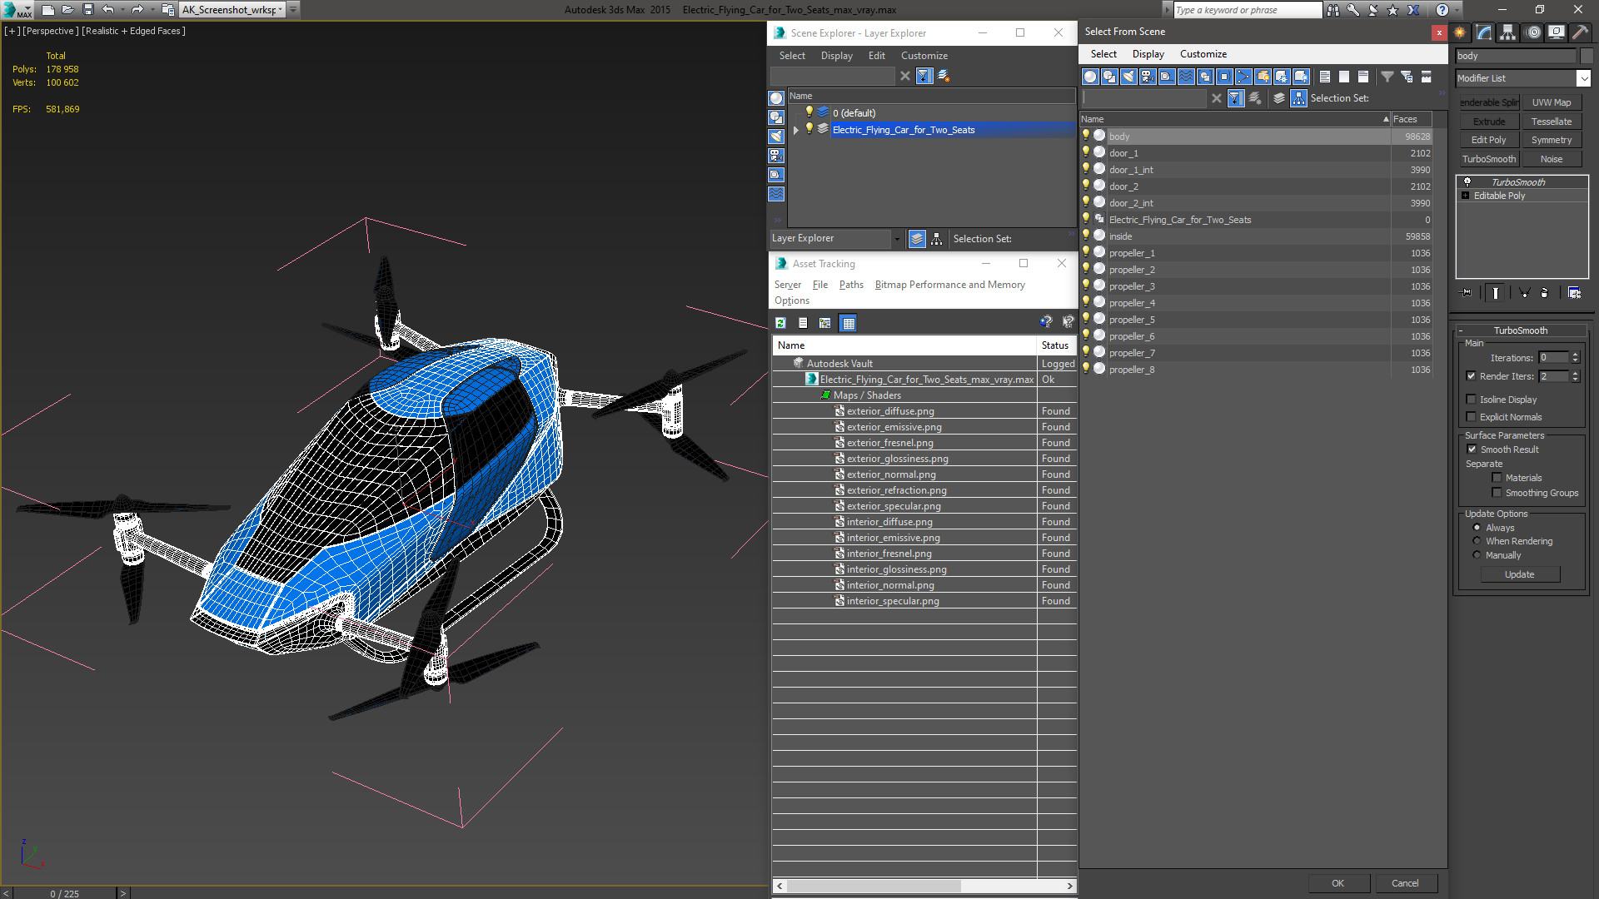Switch Asset Tracking to table view

tap(848, 323)
